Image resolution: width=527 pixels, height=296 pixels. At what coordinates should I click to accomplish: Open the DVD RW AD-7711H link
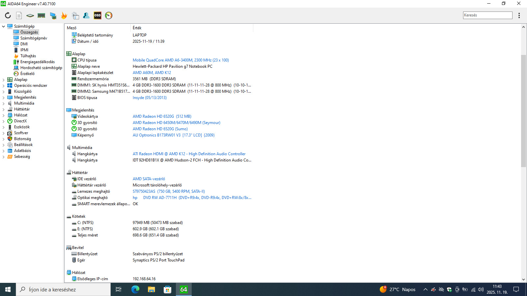192,198
